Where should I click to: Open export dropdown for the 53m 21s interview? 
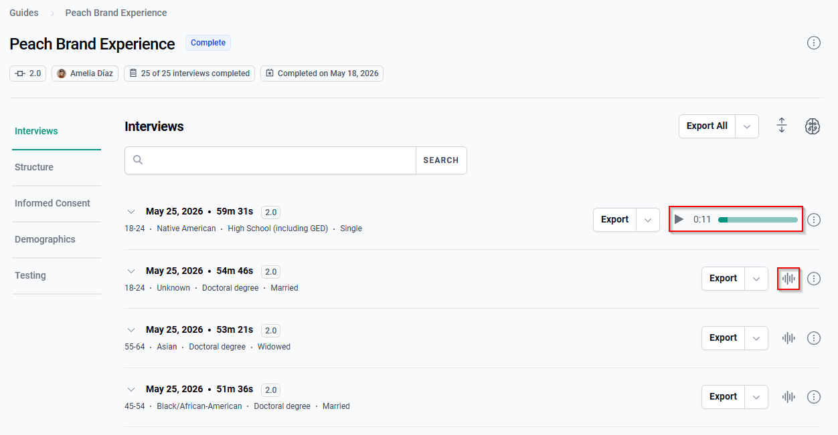[x=756, y=338]
